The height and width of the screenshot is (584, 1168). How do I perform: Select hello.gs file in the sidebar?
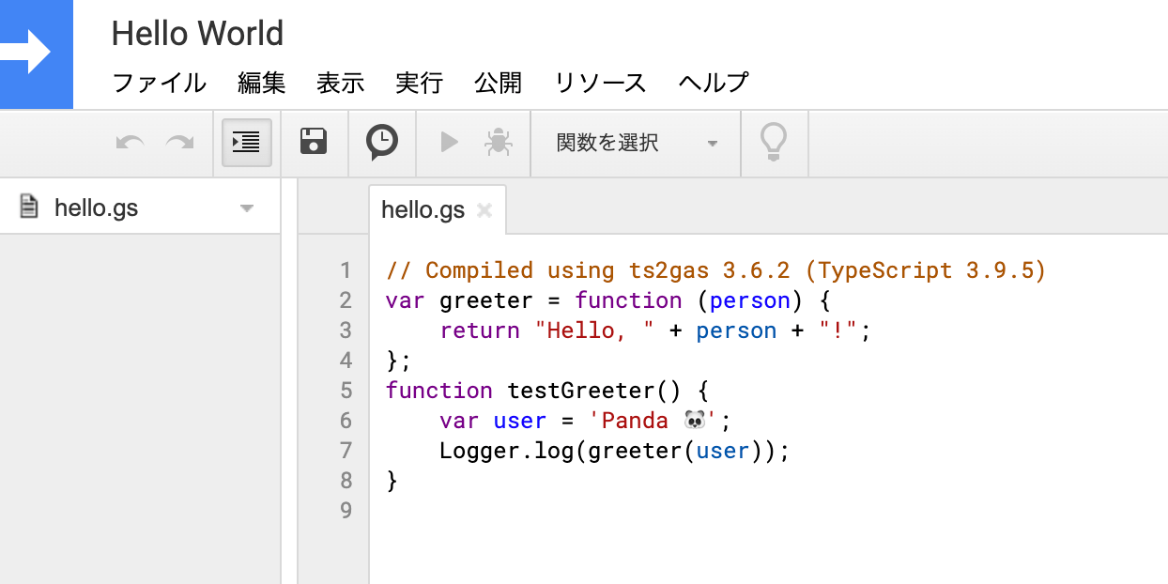(x=96, y=207)
